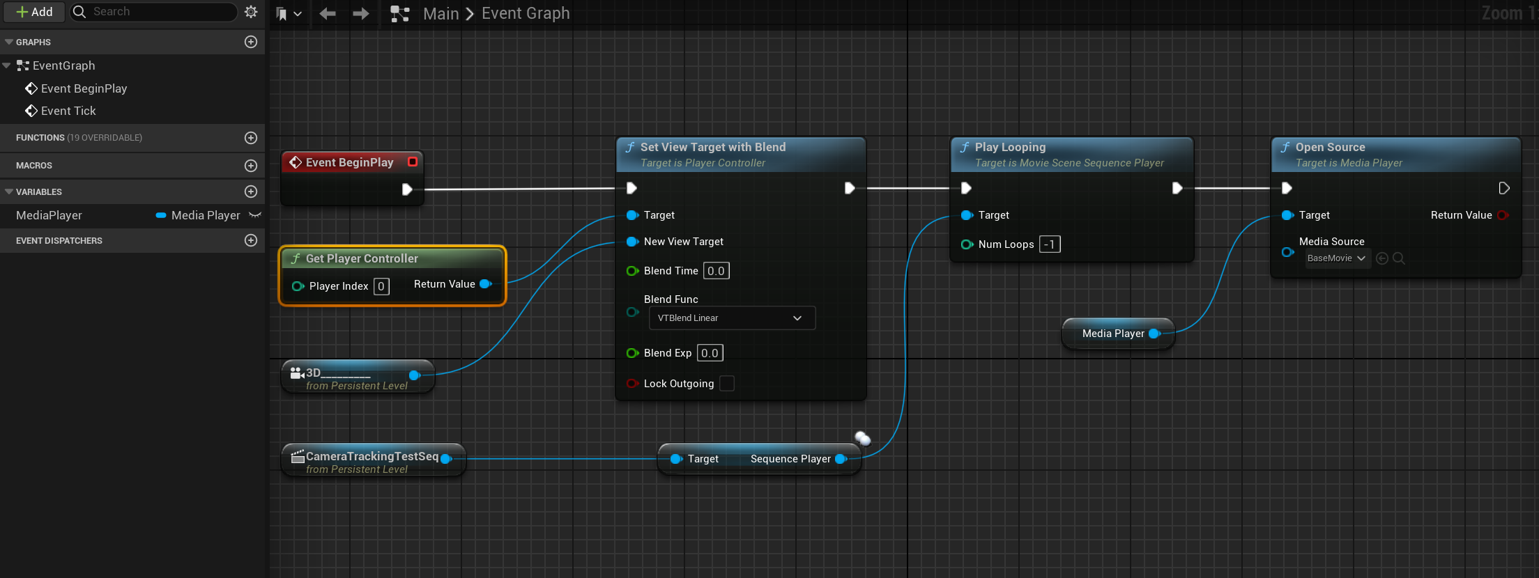Viewport: 1539px width, 578px height.
Task: Select Event BeginPlay in the tree
Action: coord(84,88)
